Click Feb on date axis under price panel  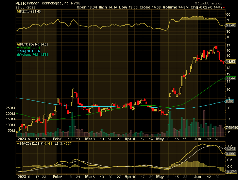click(x=56, y=139)
